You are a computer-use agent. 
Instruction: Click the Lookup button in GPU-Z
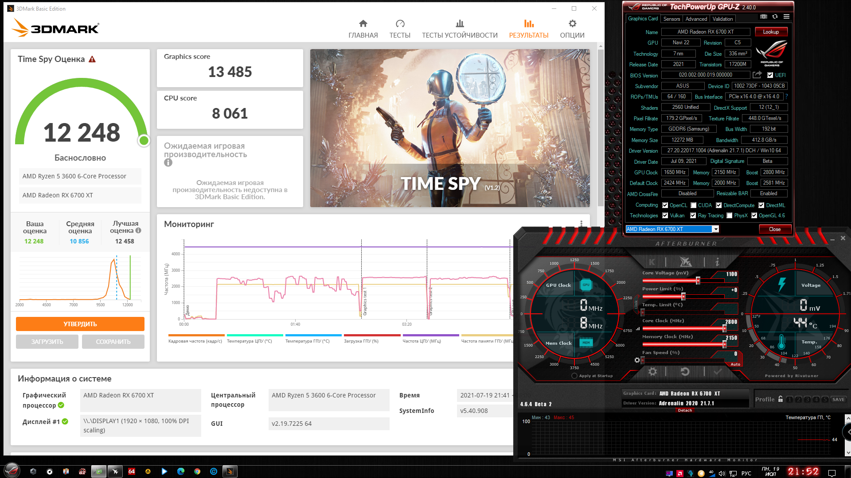(x=771, y=32)
